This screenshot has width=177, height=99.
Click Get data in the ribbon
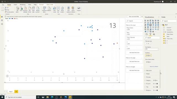pos(17,10)
